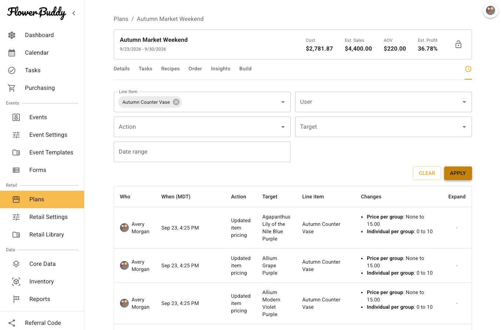This screenshot has height=330, width=501.
Task: Click the Referral Code share icon
Action: [x=12, y=323]
